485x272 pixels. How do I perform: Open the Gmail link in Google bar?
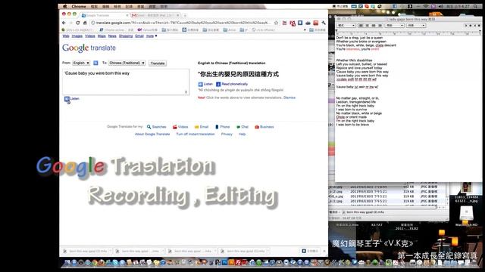click(x=139, y=36)
